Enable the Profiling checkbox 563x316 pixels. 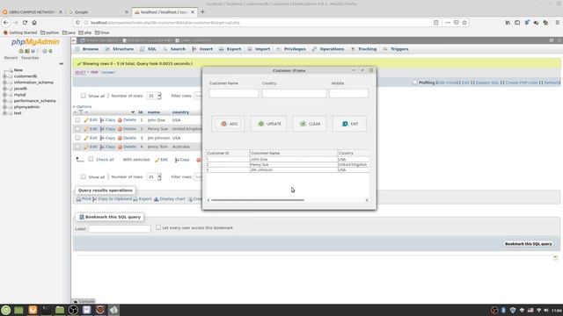(415, 83)
